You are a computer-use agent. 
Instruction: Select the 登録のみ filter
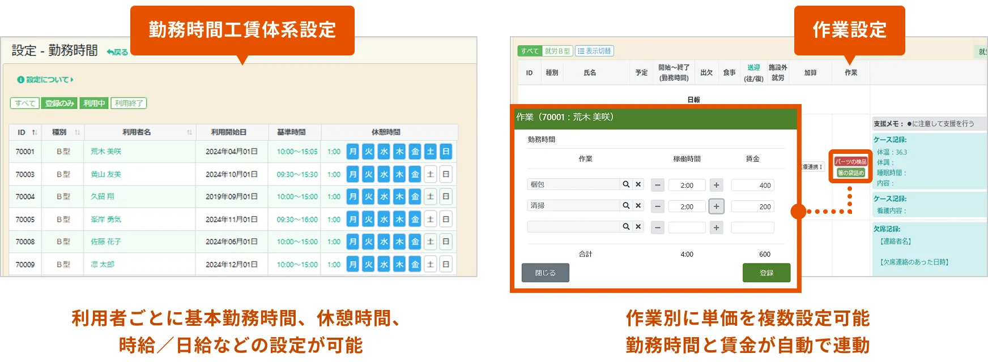[x=59, y=103]
